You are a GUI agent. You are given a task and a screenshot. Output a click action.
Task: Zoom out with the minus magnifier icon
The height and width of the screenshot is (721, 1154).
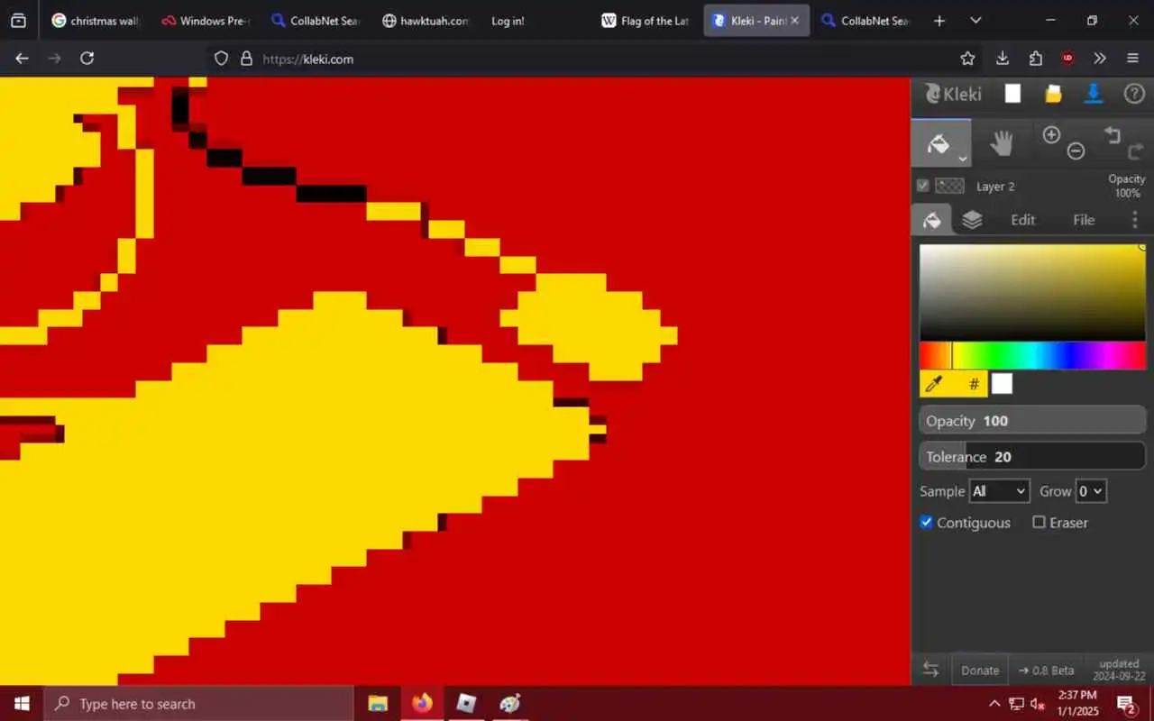point(1076,151)
